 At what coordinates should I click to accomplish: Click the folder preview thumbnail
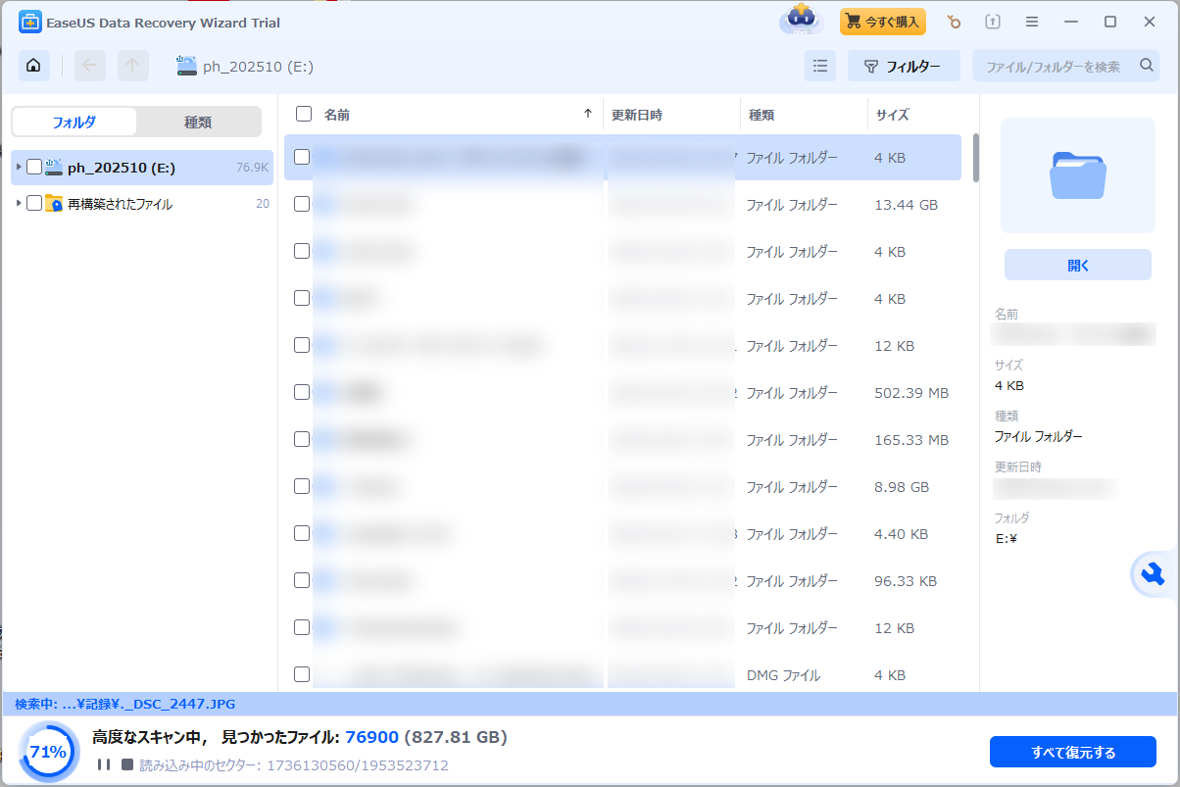[1078, 175]
